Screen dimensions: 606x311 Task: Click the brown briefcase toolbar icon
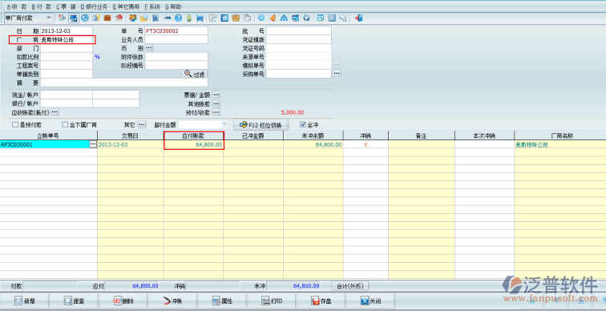click(107, 18)
